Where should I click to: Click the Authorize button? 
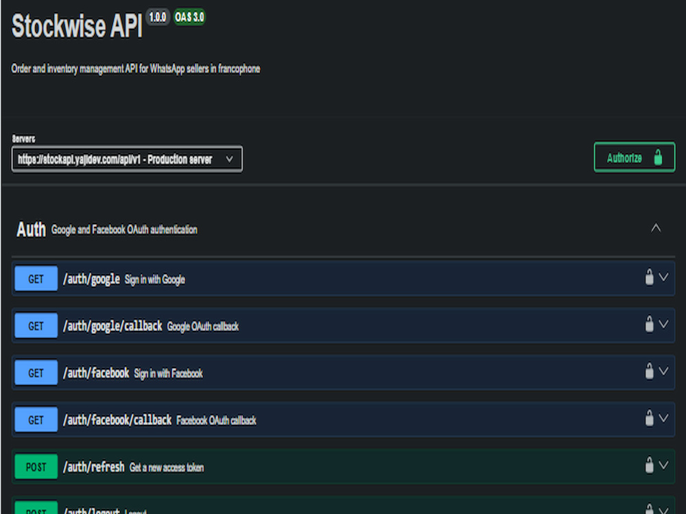coord(635,158)
